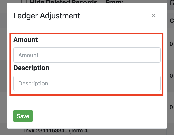The height and width of the screenshot is (135, 174).
Task: Toggle the Hide Deleted Records checkbox
Action: tap(26, 2)
